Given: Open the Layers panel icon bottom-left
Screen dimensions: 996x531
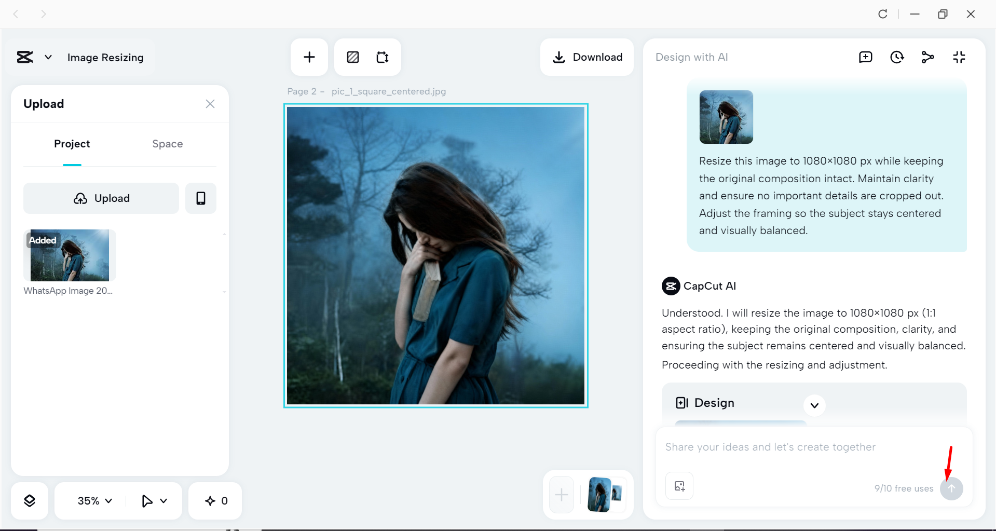Looking at the screenshot, I should [x=30, y=500].
